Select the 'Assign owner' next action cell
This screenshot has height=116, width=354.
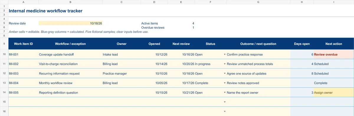334,93
